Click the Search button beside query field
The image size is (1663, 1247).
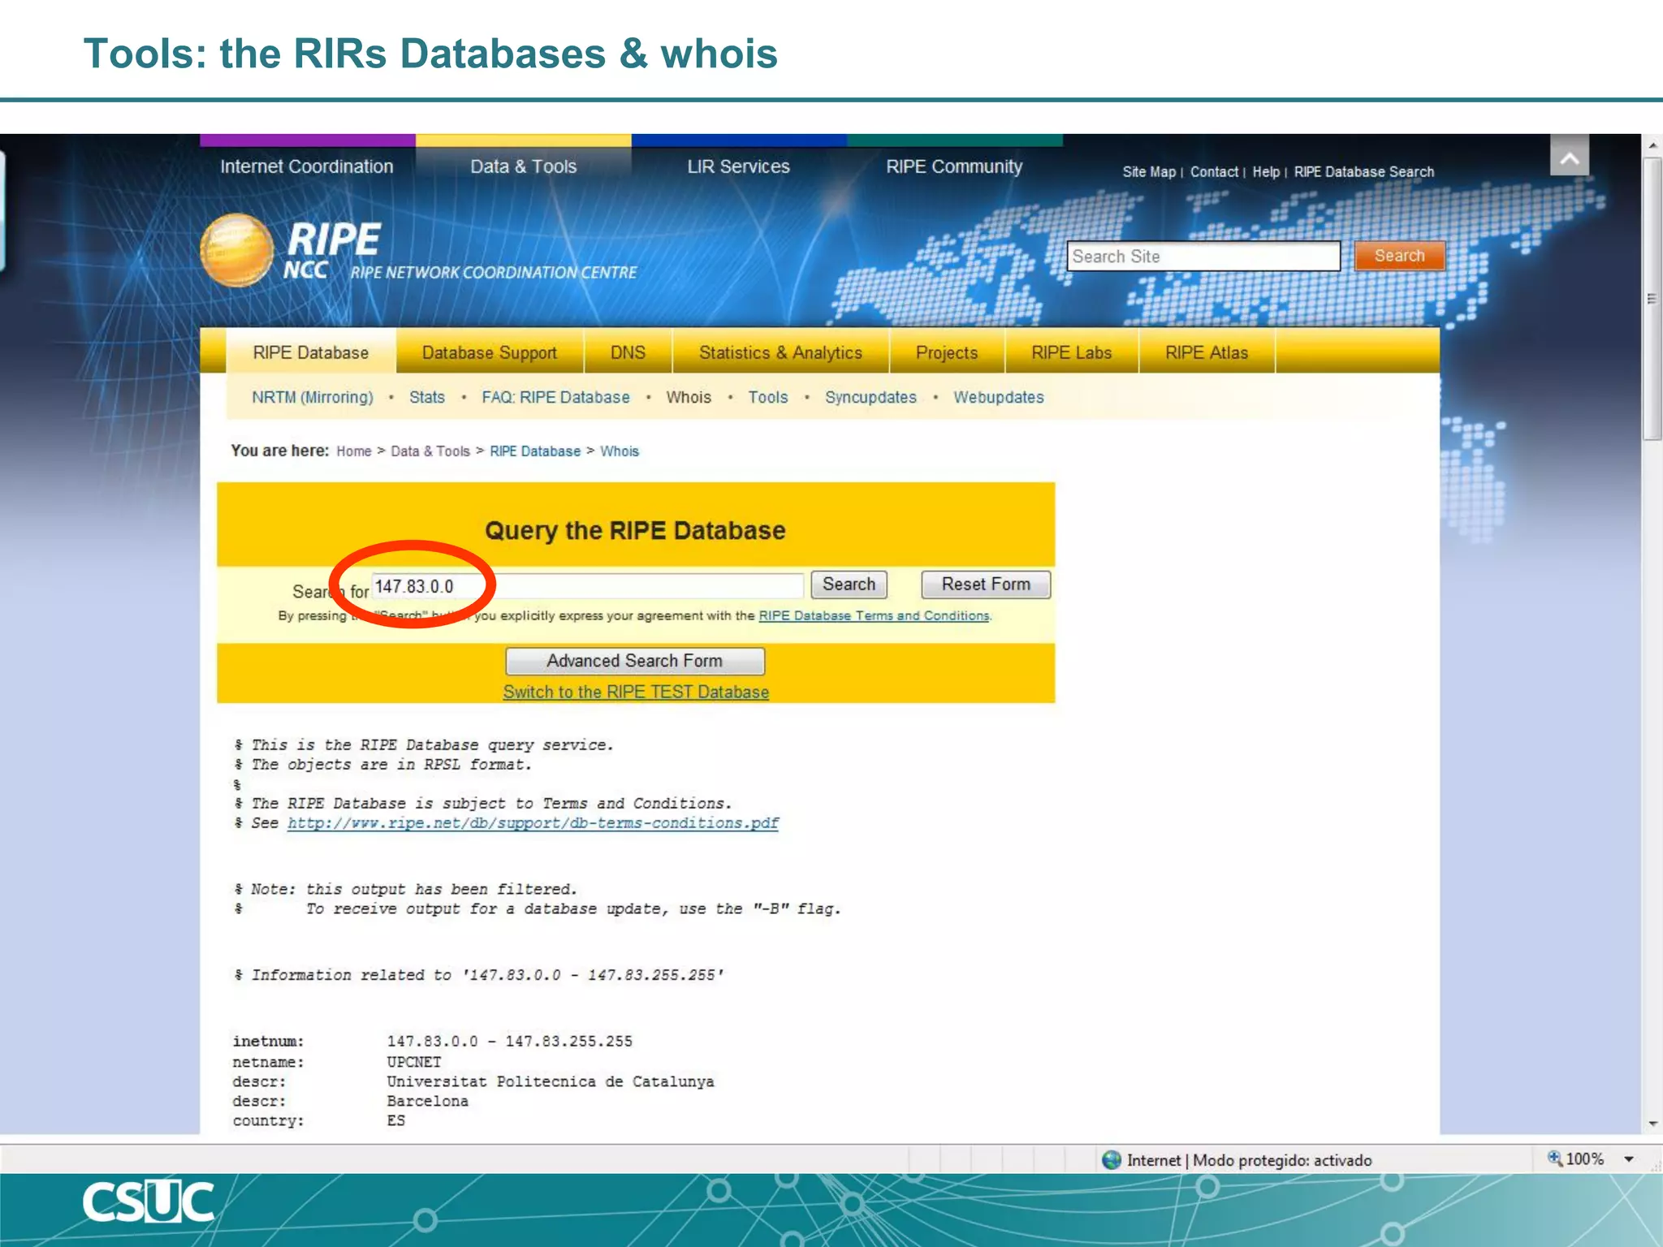pos(849,585)
